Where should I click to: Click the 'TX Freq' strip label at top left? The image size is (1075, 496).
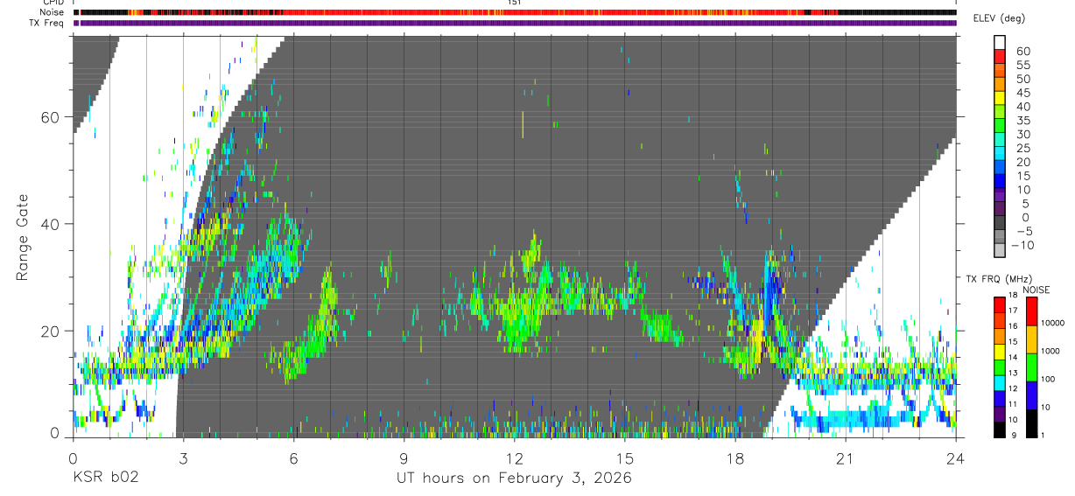(x=47, y=23)
